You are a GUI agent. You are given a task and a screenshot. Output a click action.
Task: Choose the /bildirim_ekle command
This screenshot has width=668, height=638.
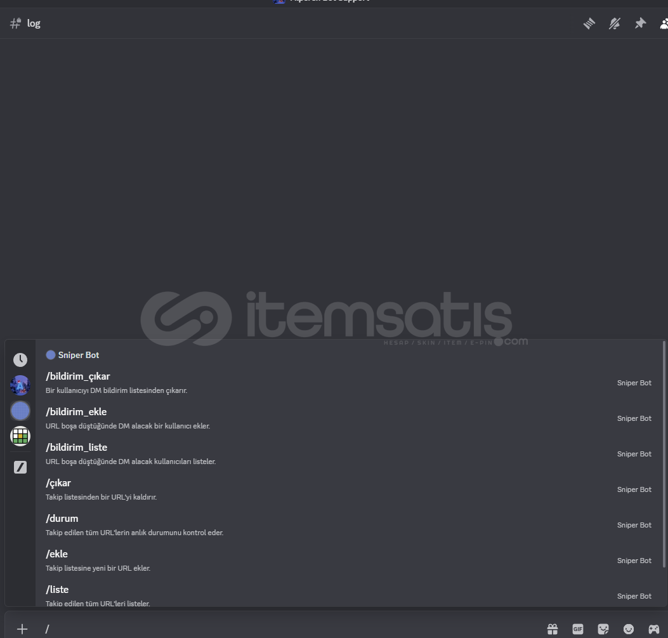348,418
